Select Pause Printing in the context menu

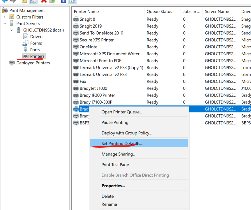(115, 122)
